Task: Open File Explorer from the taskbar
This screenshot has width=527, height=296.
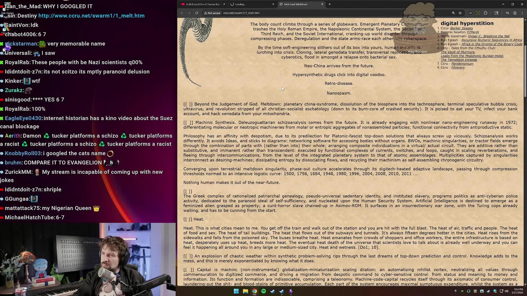Action: tap(245, 291)
